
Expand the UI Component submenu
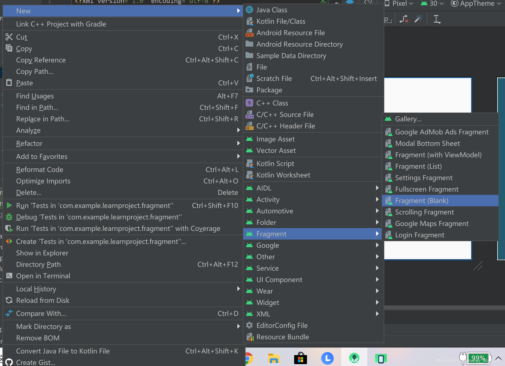(312, 280)
